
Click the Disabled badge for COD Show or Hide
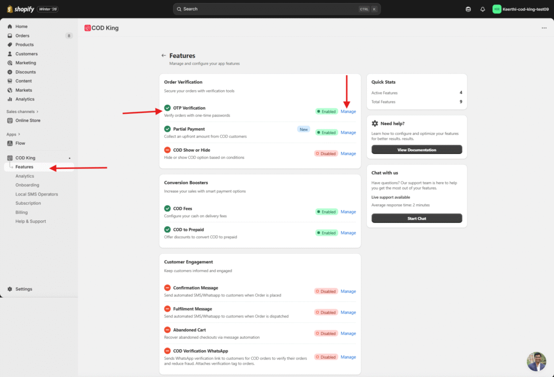coord(326,153)
